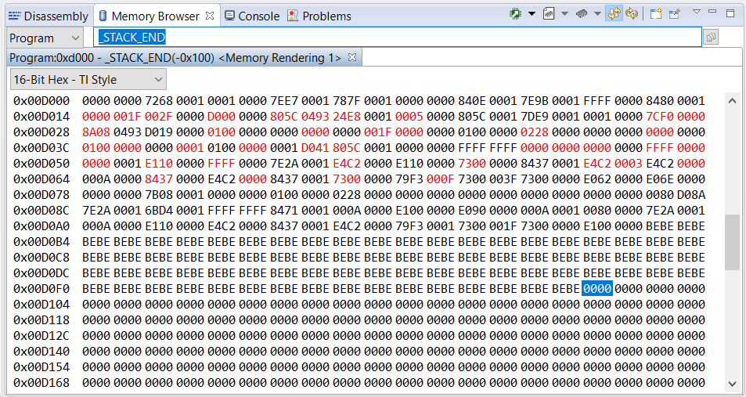This screenshot has width=746, height=397.
Task: Click the Load Memory file icon
Action: [549, 14]
